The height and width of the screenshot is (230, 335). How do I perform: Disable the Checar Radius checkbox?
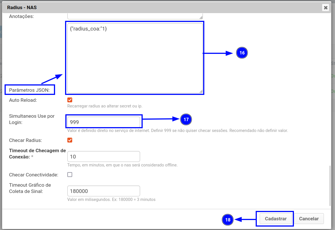click(x=70, y=140)
